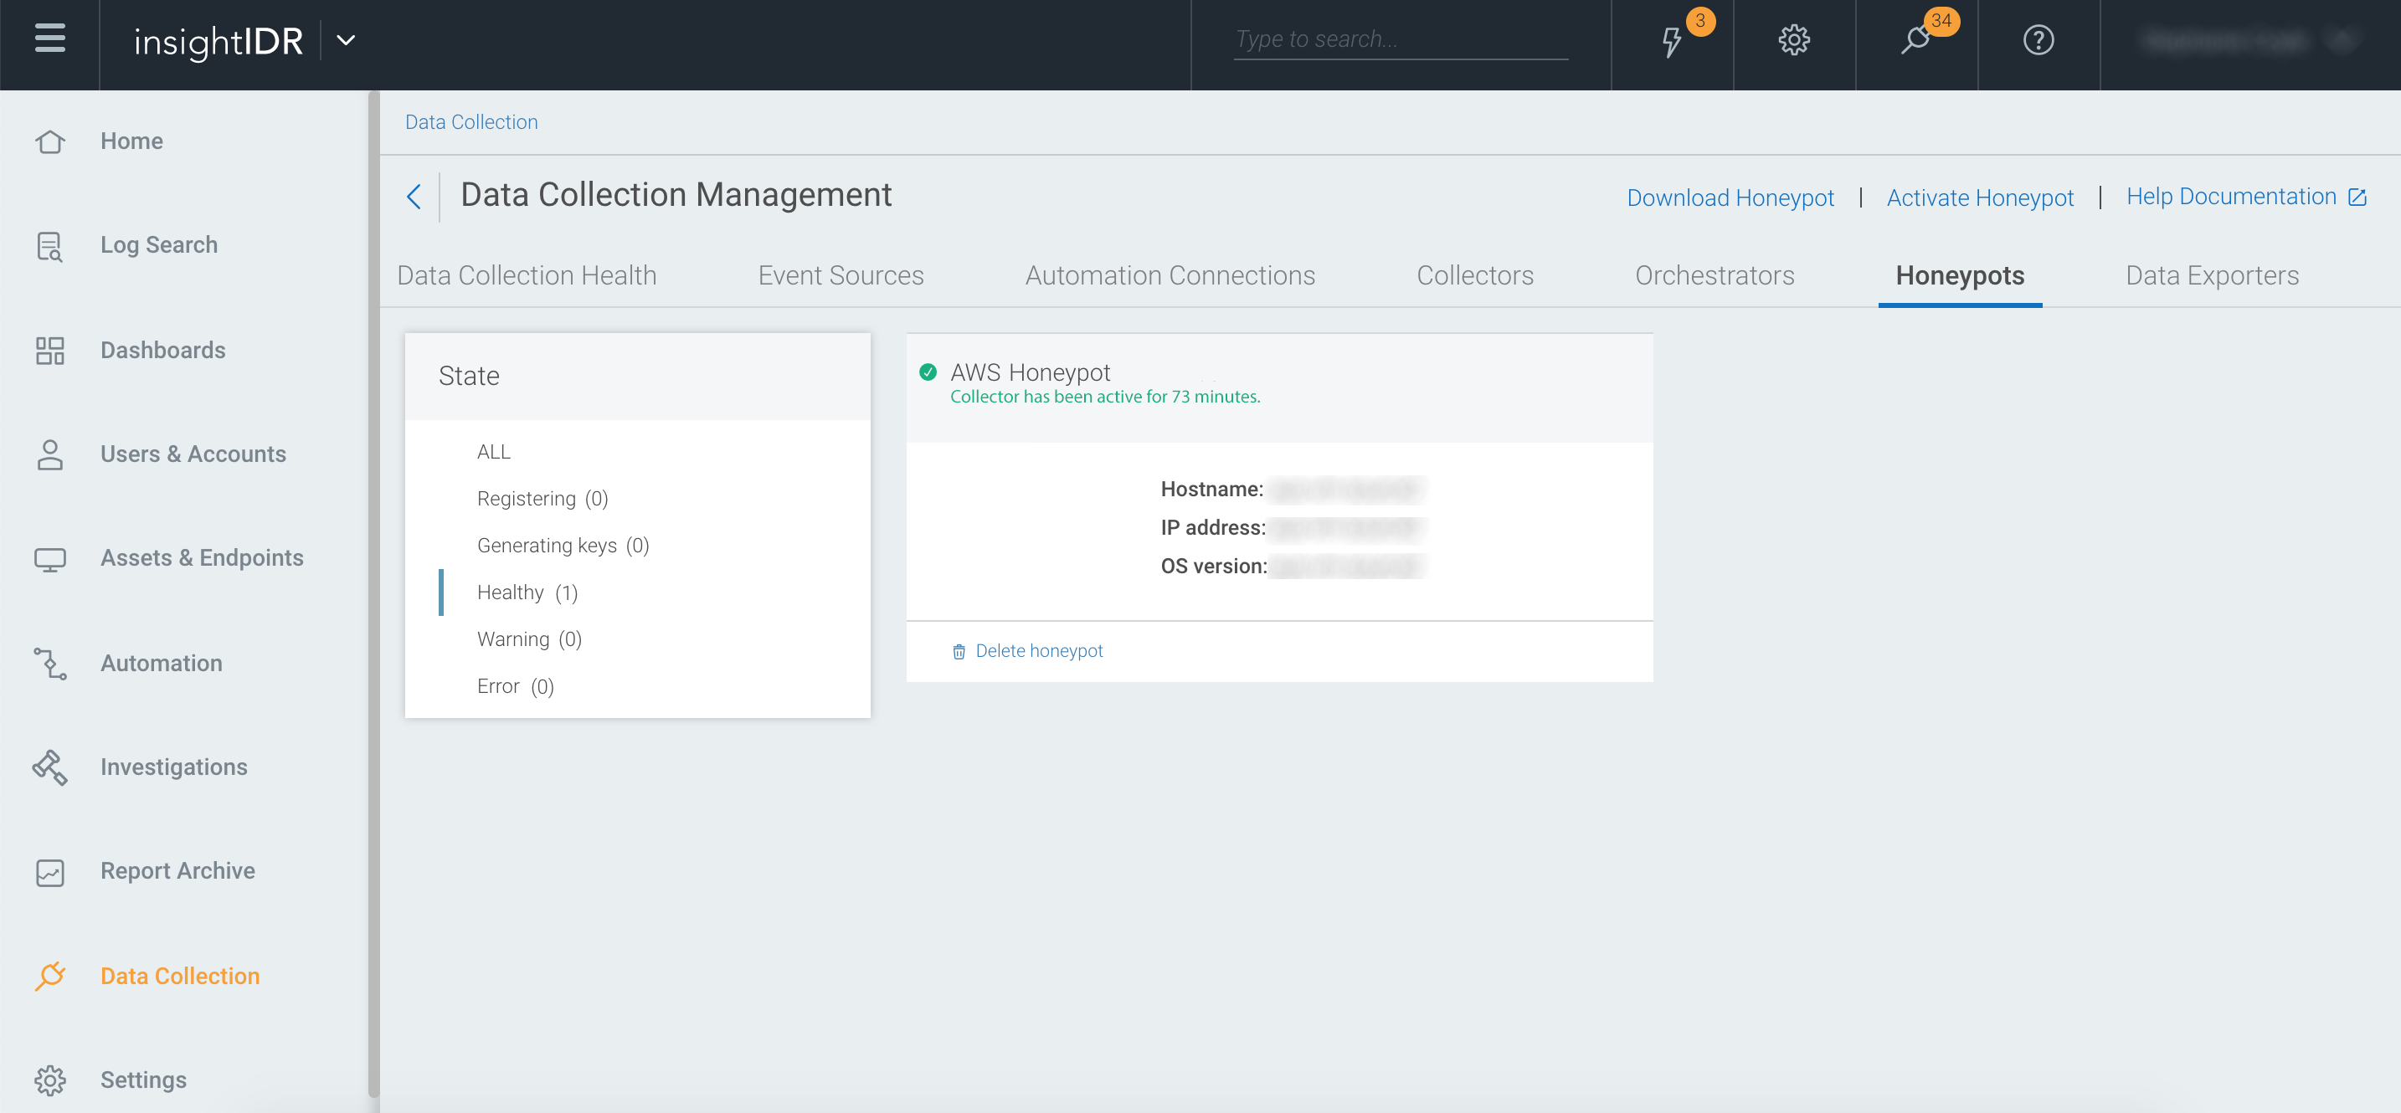Click the Home house icon
The width and height of the screenshot is (2401, 1113).
[x=49, y=141]
